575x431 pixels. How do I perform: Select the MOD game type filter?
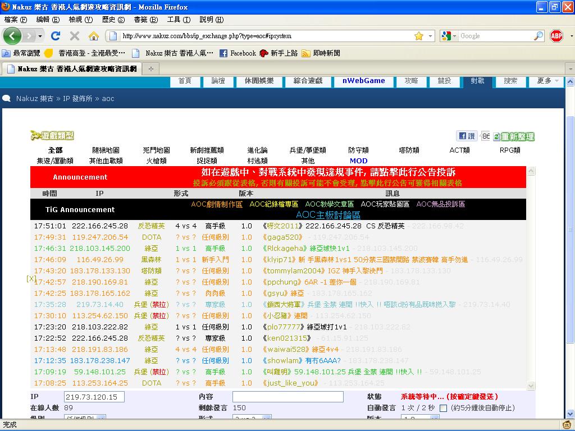358,161
